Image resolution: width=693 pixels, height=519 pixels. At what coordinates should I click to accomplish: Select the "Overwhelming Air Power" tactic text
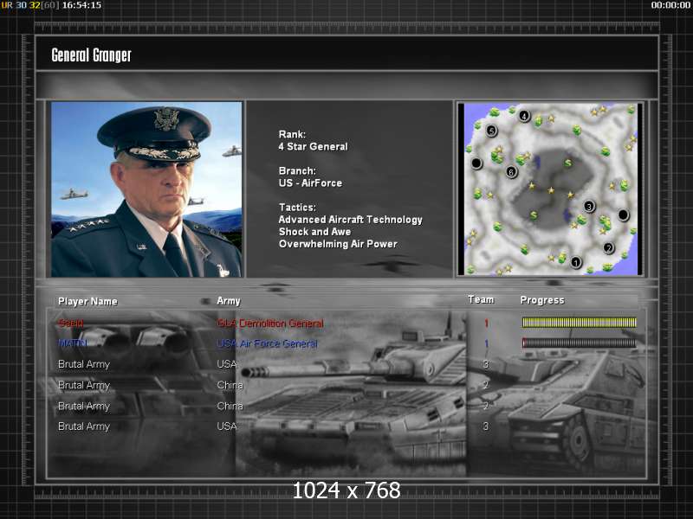click(x=338, y=244)
